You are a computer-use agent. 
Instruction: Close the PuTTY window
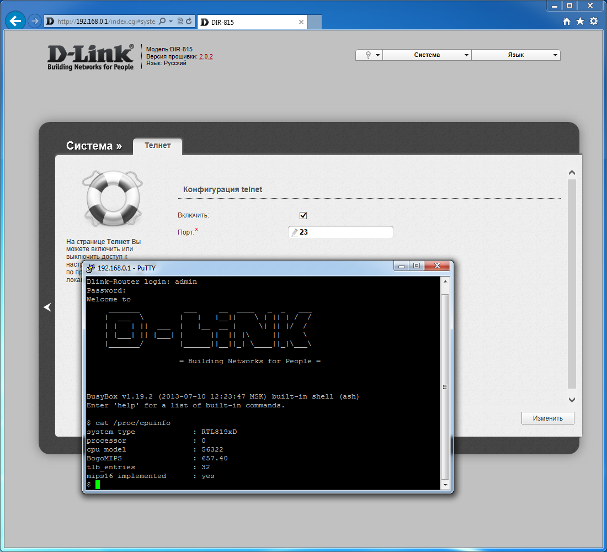[x=437, y=266]
